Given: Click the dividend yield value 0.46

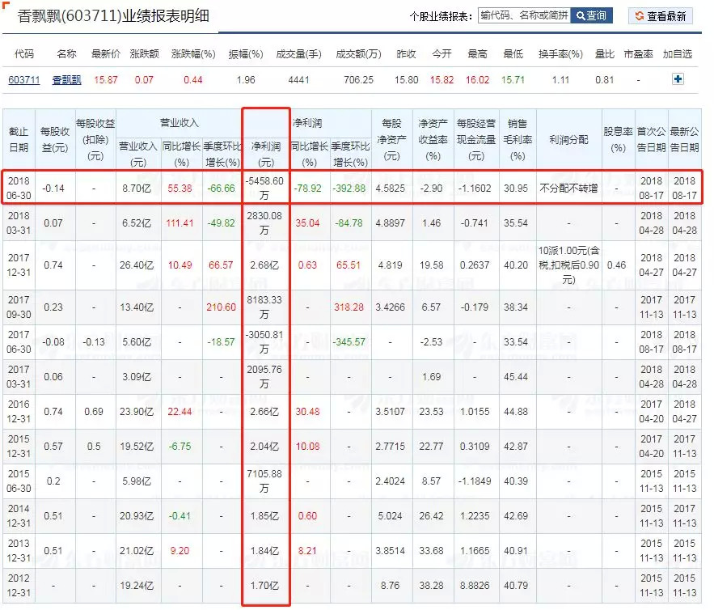Looking at the screenshot, I should [616, 265].
